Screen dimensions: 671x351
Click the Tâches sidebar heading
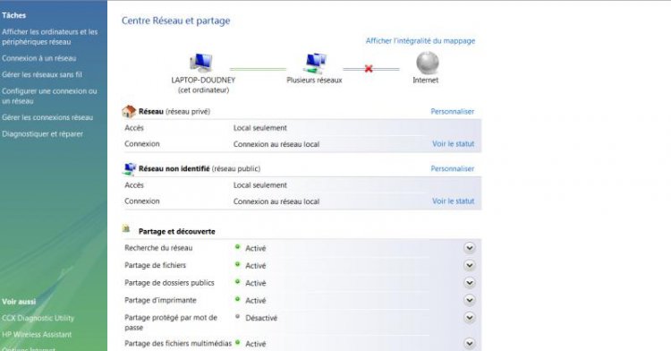(x=13, y=15)
